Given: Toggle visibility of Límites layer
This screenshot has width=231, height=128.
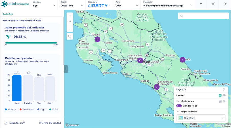Looking at the screenshot, I should point(224,95).
